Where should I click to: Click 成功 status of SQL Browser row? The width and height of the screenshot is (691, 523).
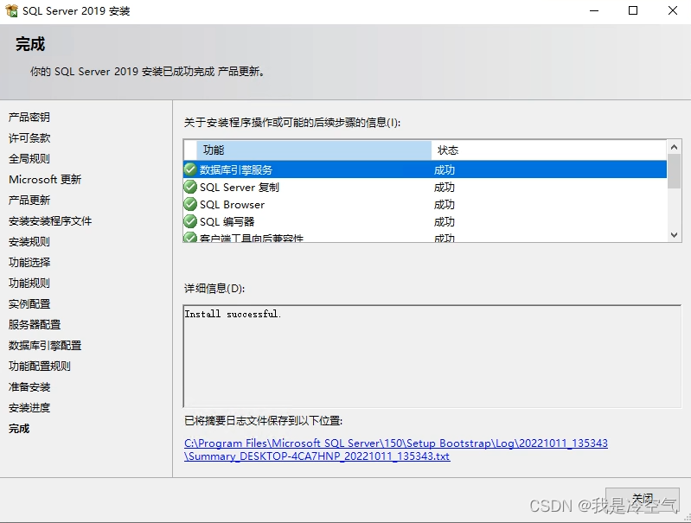[x=445, y=204]
